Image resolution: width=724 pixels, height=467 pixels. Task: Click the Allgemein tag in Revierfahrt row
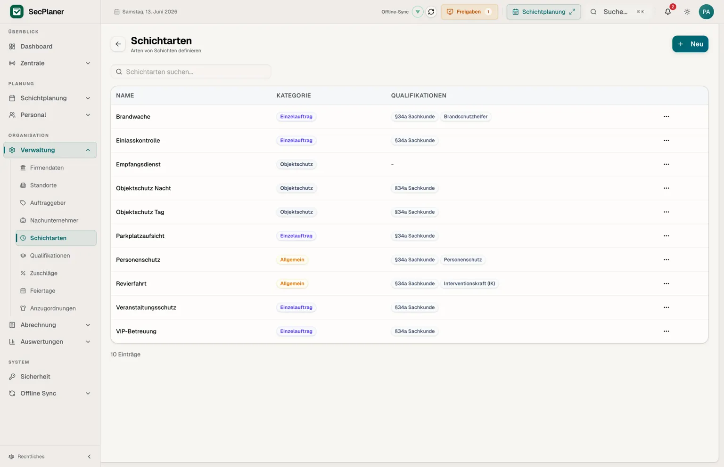click(292, 283)
